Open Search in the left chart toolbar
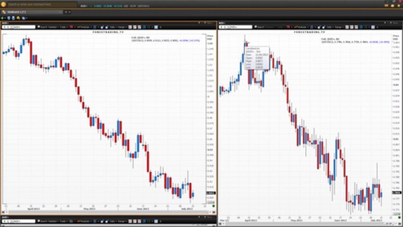Viewport: 403px width, 227px height. point(42,27)
